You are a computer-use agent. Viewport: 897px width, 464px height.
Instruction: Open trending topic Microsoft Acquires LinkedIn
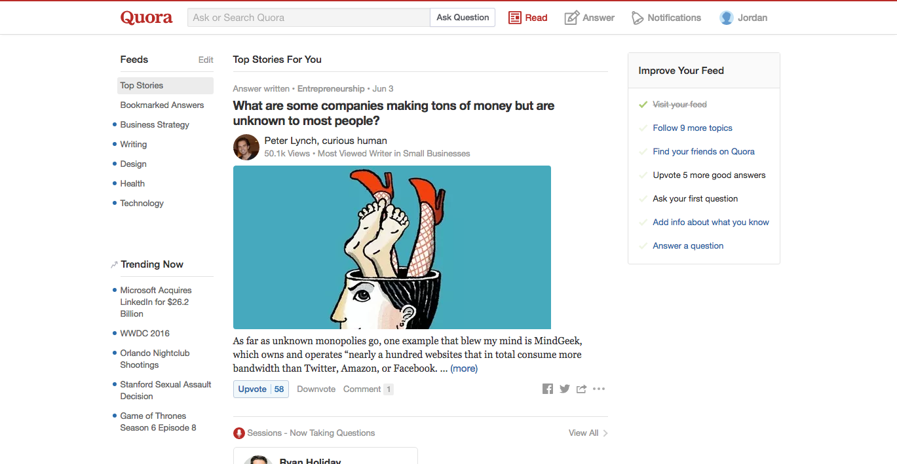coord(156,302)
